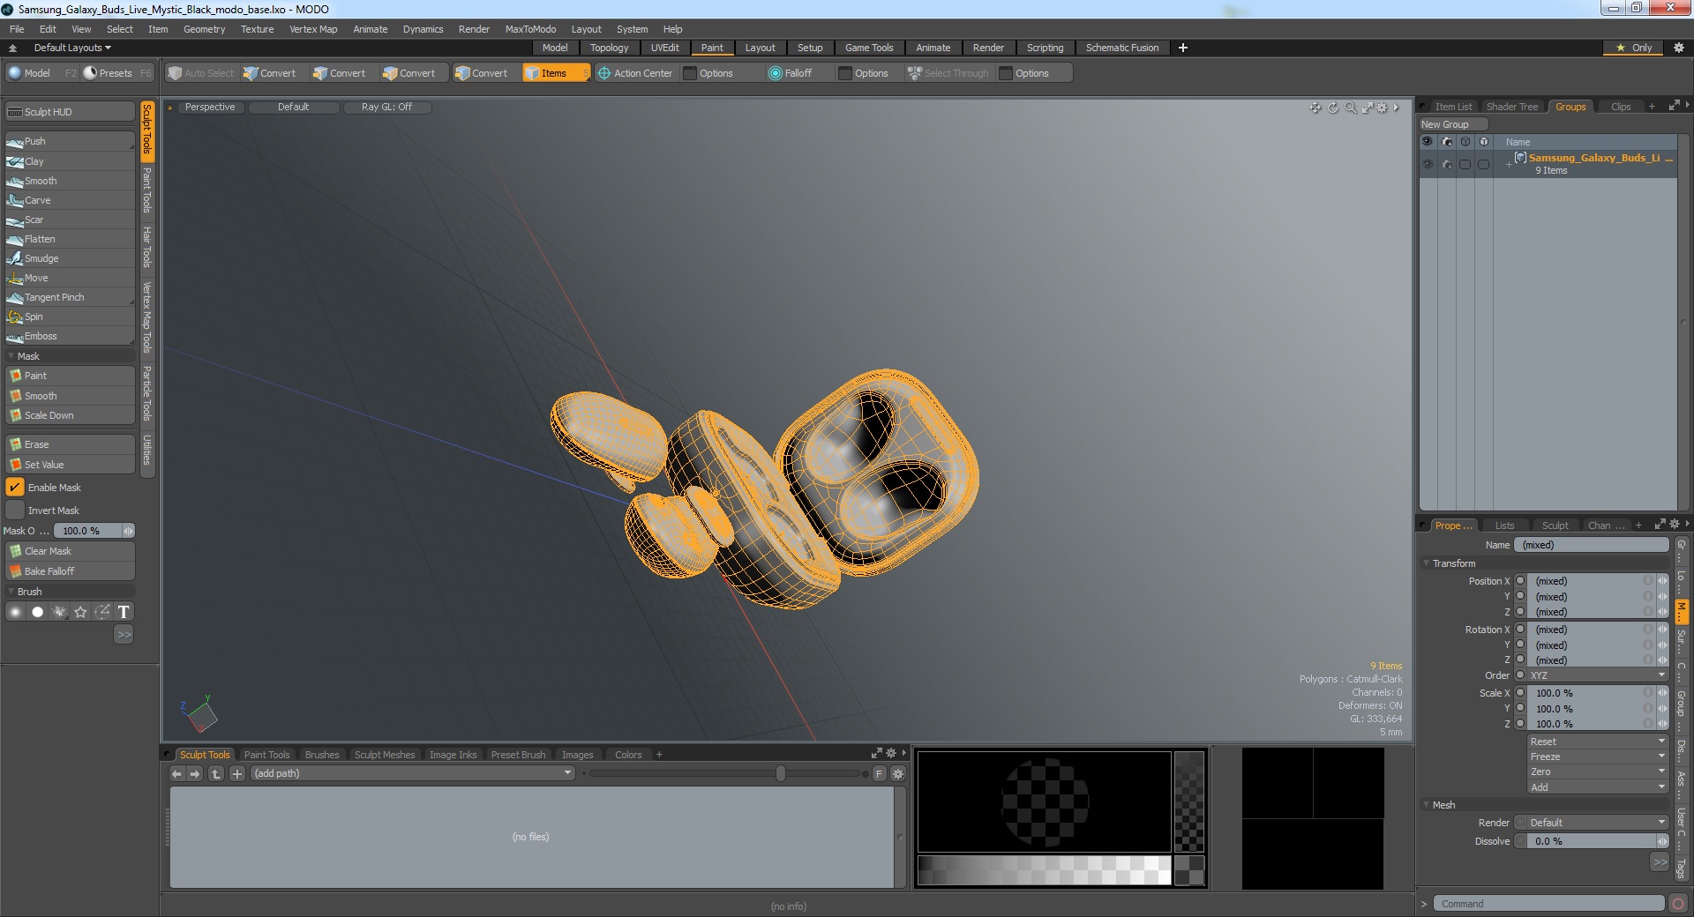
Task: Collapse the Transform section
Action: [1427, 563]
